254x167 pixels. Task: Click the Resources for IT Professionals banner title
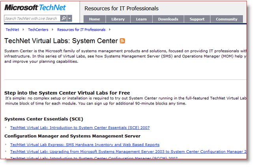[x=121, y=8]
